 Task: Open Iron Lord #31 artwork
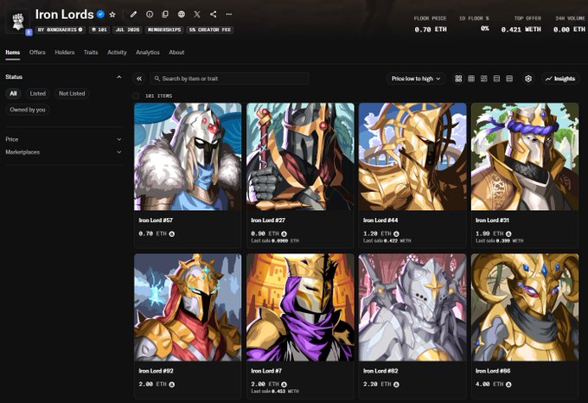525,157
